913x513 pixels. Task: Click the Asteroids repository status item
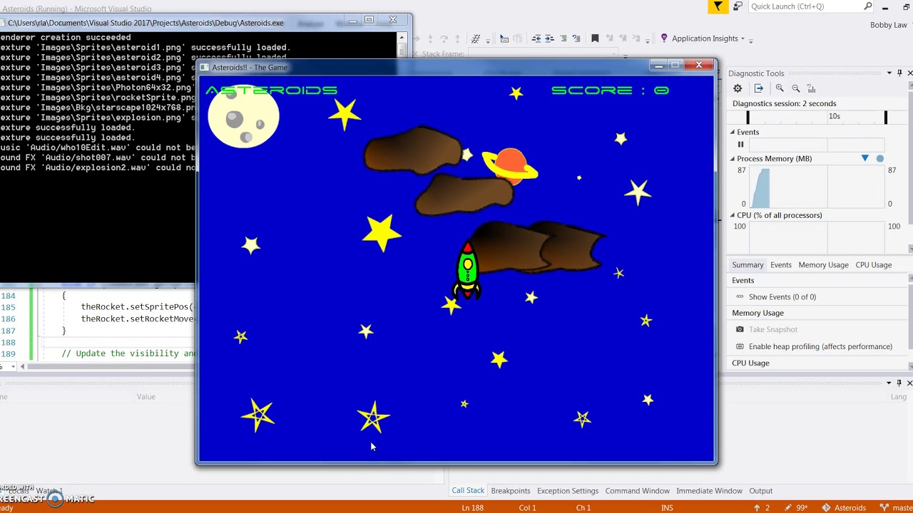(845, 507)
